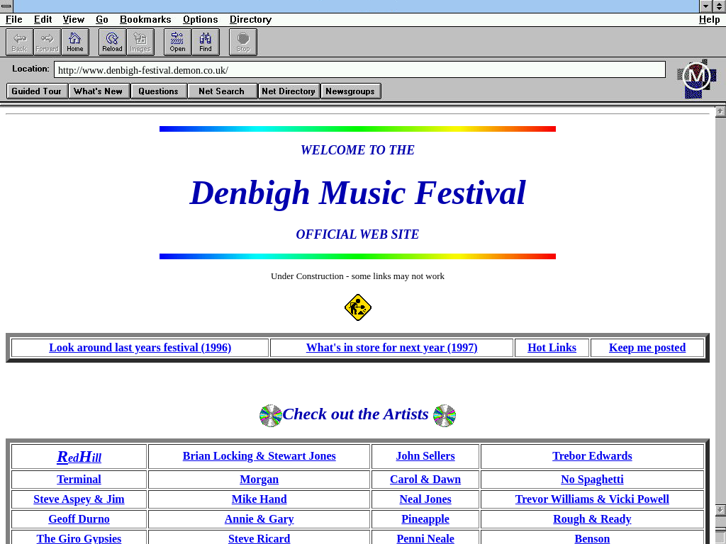The width and height of the screenshot is (726, 544).
Task: Click the Newsgroups button
Action: pyautogui.click(x=350, y=91)
